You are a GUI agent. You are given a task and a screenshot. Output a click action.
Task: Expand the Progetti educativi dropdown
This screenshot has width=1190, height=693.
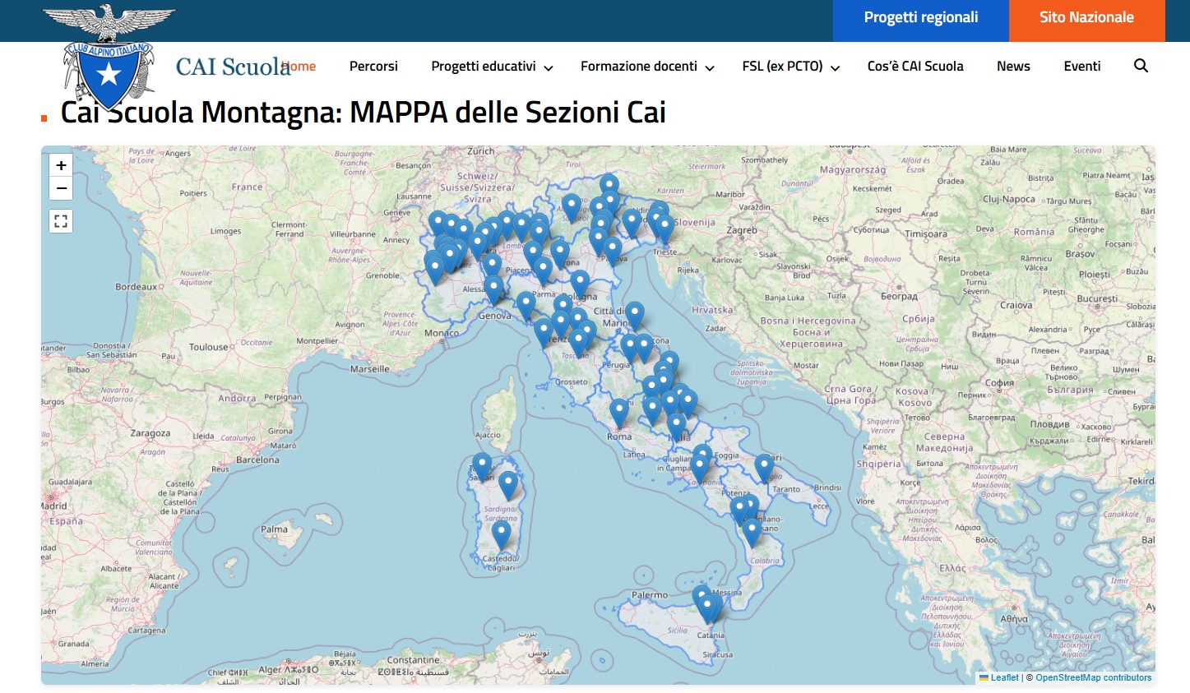(492, 67)
